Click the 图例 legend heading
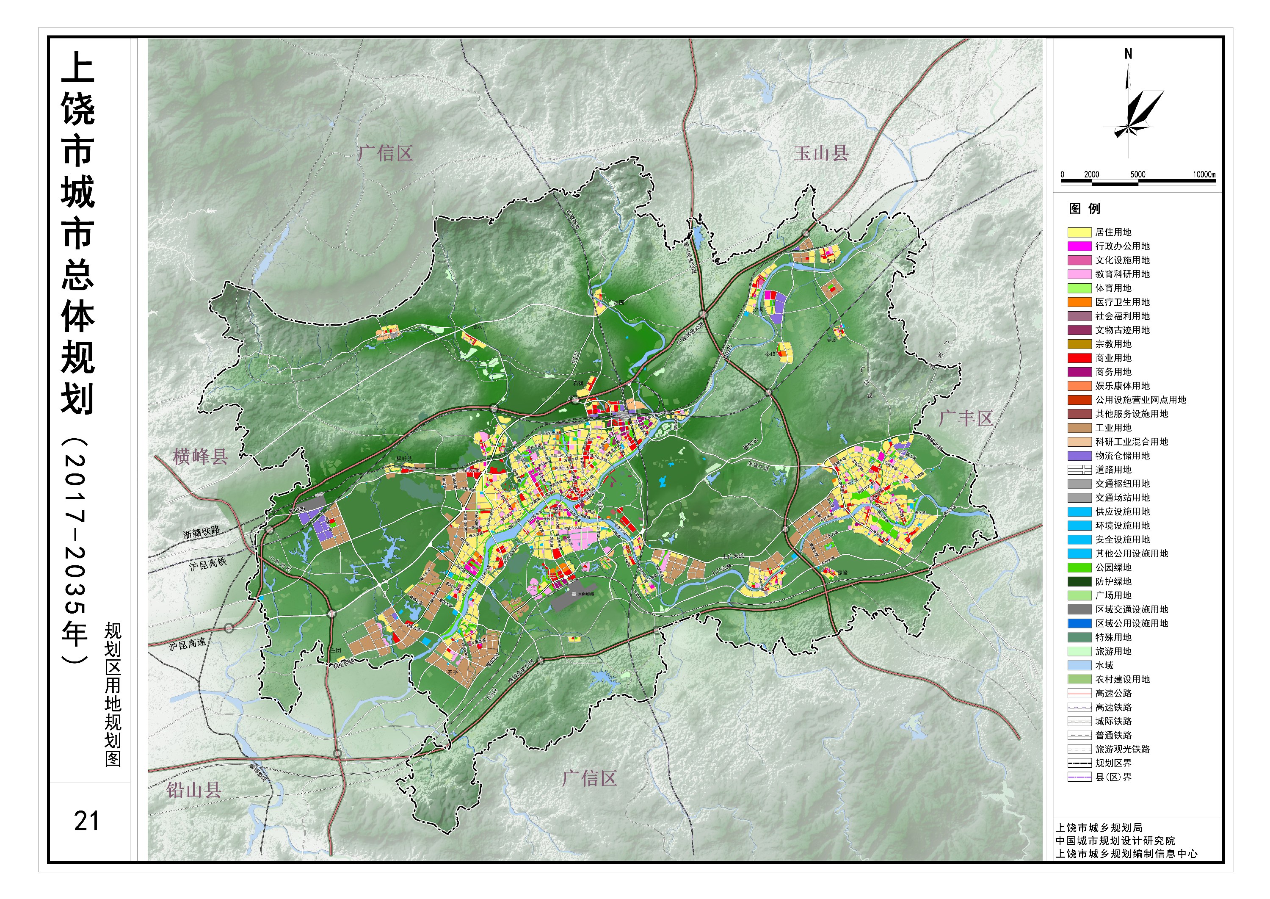This screenshot has height=899, width=1270. tap(1084, 209)
